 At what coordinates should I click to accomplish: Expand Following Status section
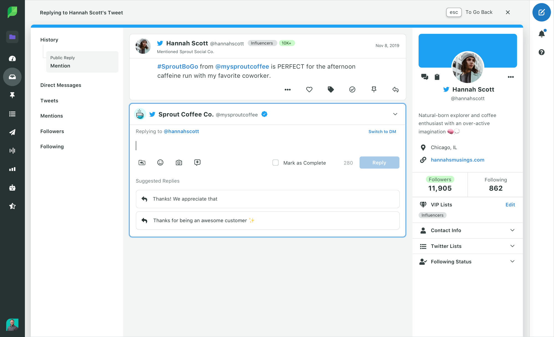pyautogui.click(x=512, y=261)
